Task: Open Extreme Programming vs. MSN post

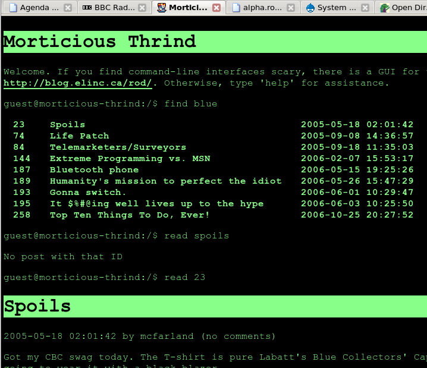Action: click(130, 159)
